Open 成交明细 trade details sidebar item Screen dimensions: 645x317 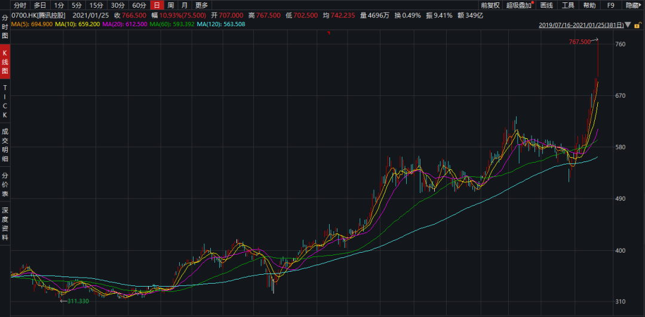click(5, 145)
